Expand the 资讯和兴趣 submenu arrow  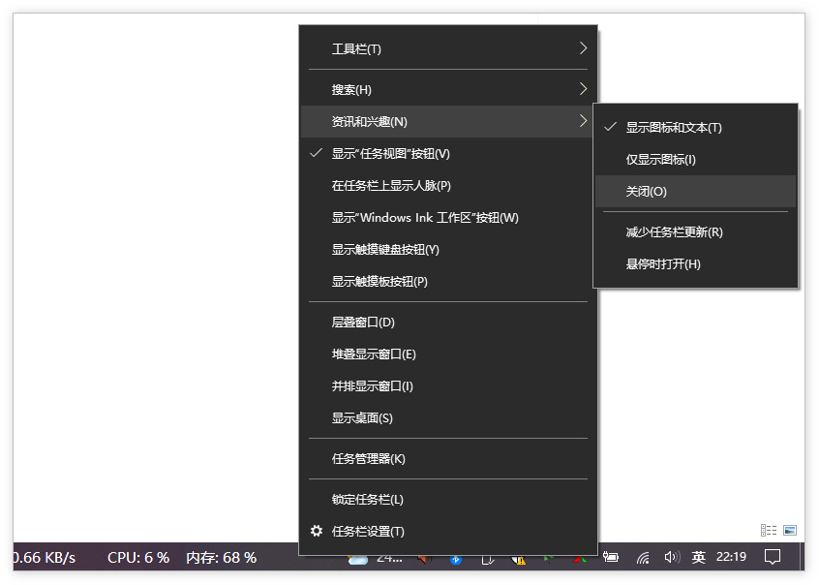[582, 120]
